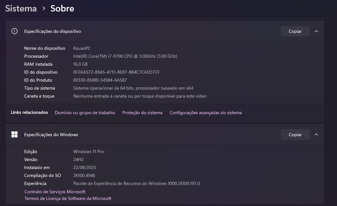Click the Sobre breadcrumb title
The image size is (337, 206).
(62, 9)
